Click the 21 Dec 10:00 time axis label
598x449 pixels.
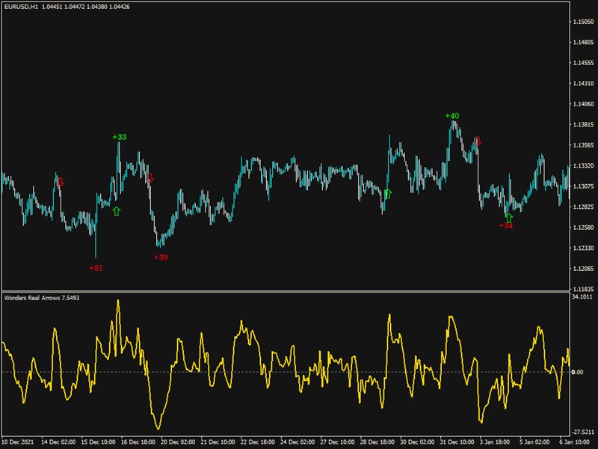coord(218,442)
